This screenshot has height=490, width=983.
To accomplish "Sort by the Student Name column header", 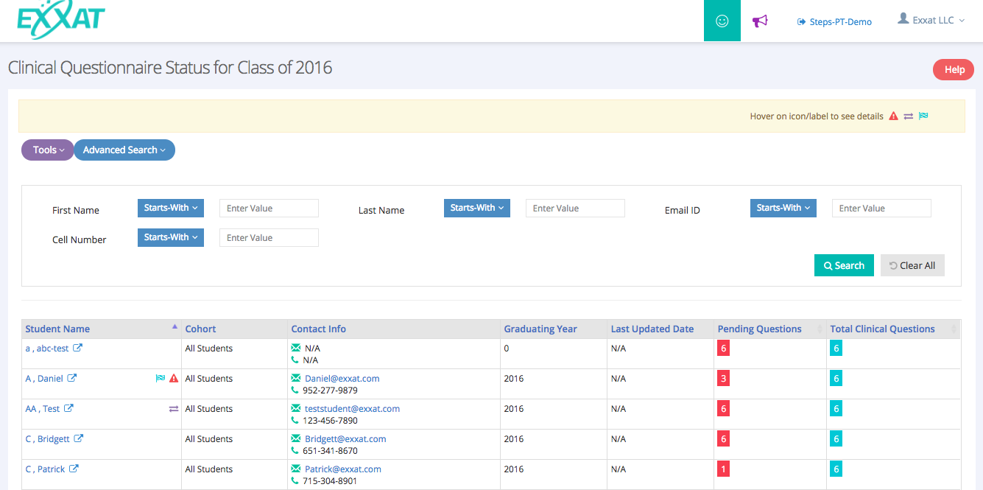I will click(57, 329).
